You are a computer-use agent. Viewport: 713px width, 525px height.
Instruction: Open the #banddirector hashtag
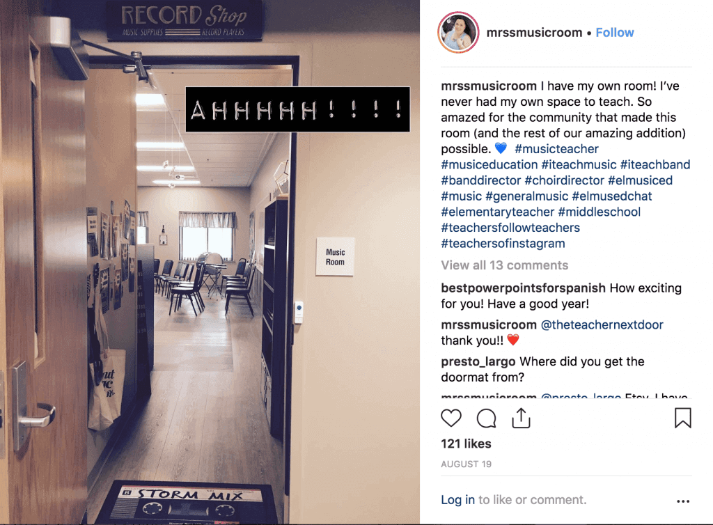pyautogui.click(x=481, y=180)
